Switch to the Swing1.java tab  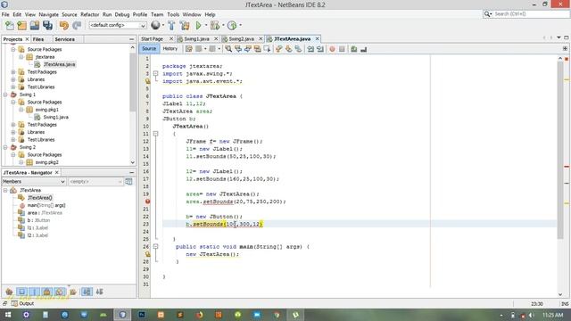coord(196,39)
